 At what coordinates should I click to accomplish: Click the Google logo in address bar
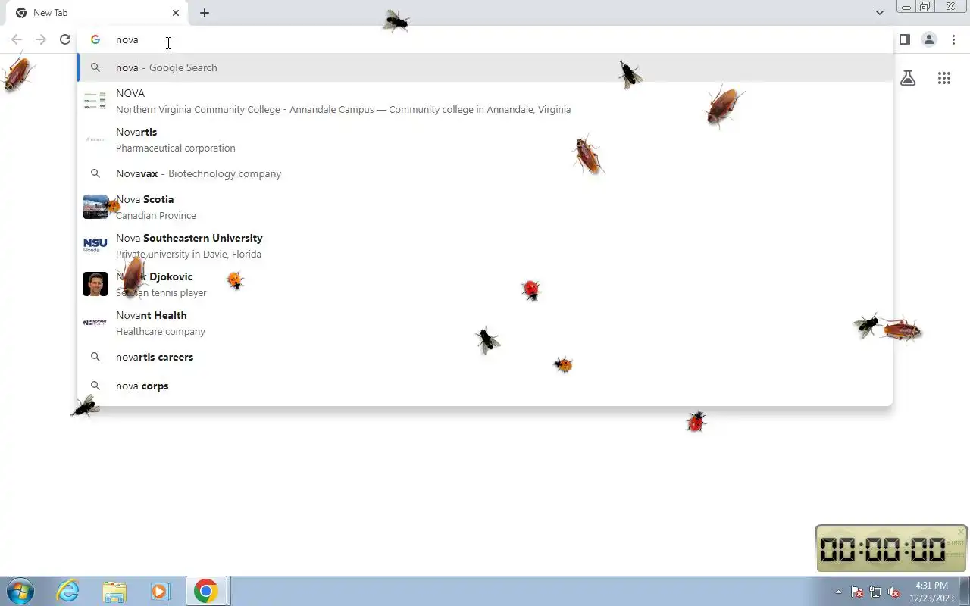point(95,39)
